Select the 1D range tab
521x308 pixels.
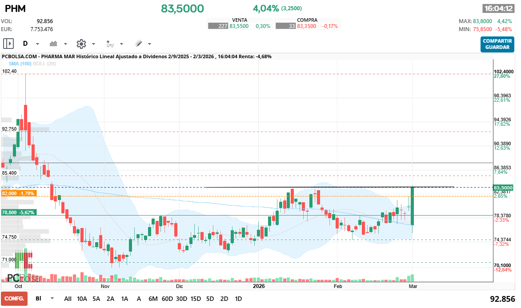(238, 299)
